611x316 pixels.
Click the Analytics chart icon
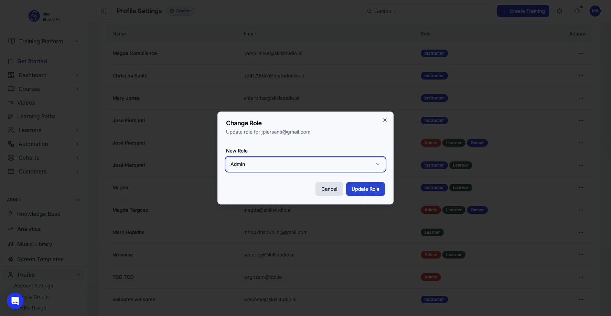tap(11, 229)
